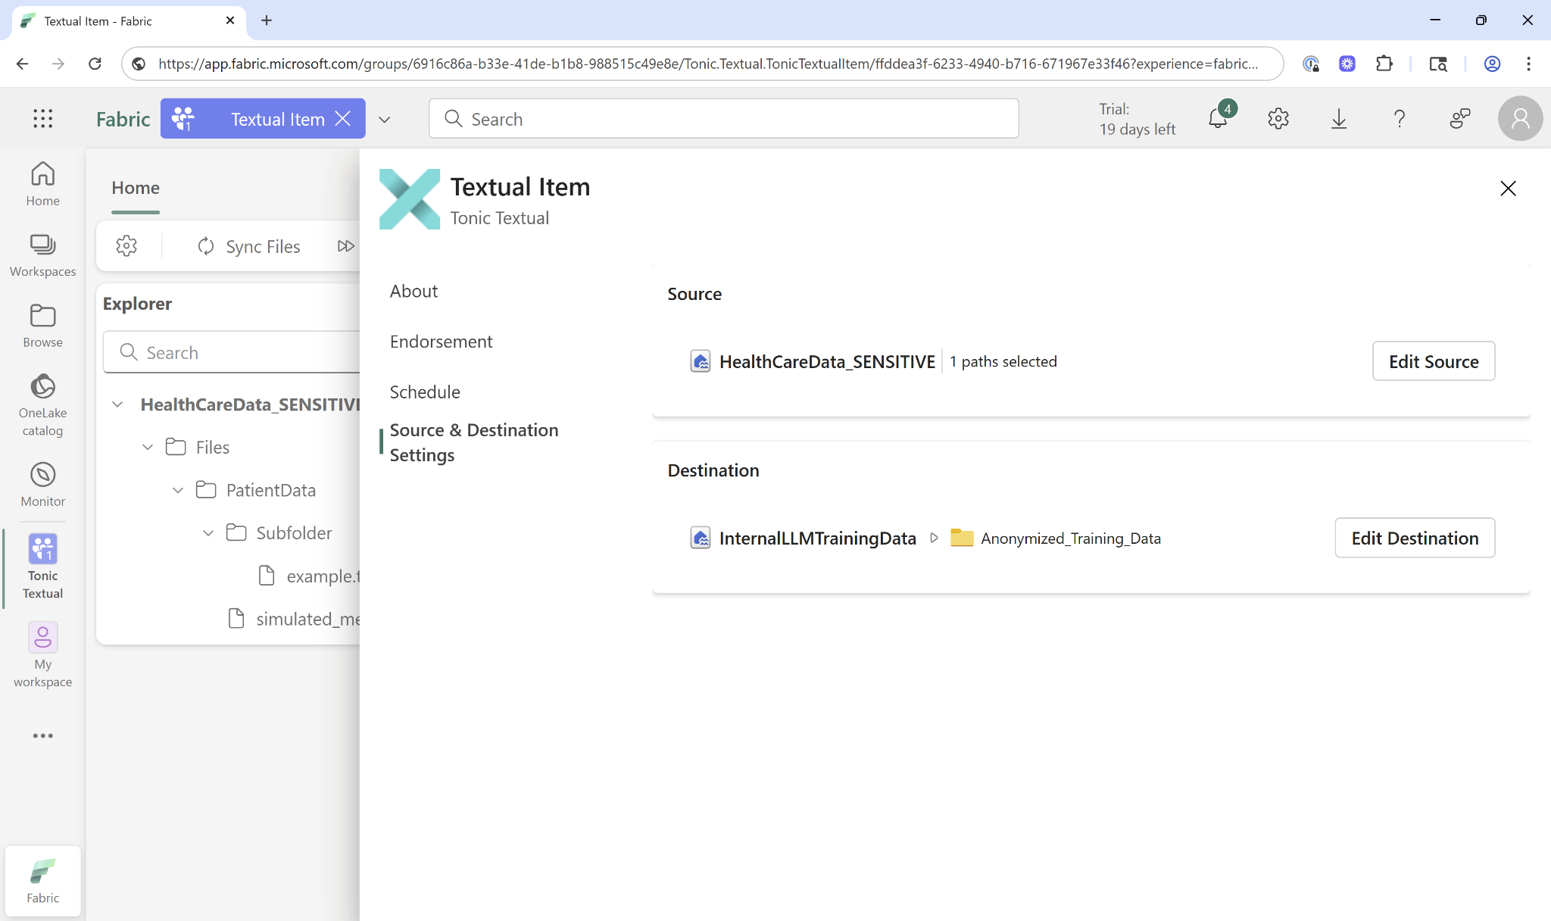Collapse the PatientData folder
The height and width of the screenshot is (921, 1551).
pyautogui.click(x=178, y=489)
